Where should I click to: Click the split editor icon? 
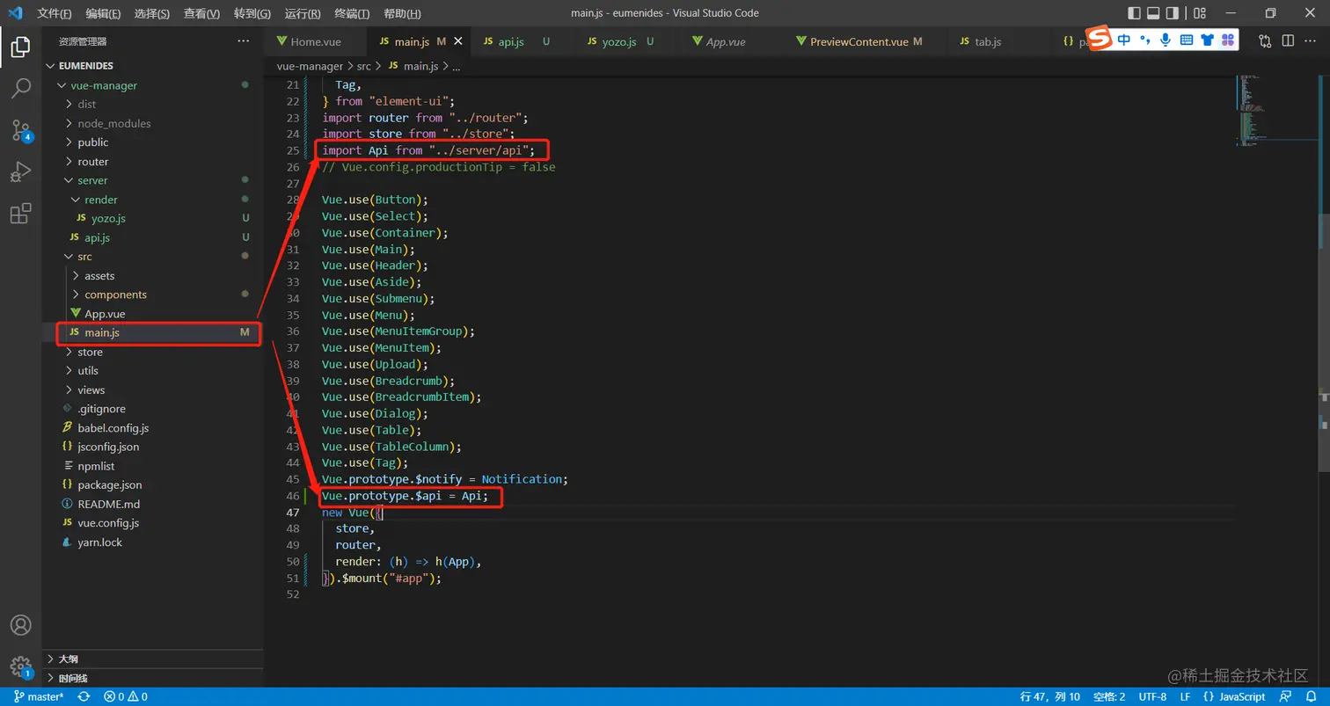[x=1288, y=41]
